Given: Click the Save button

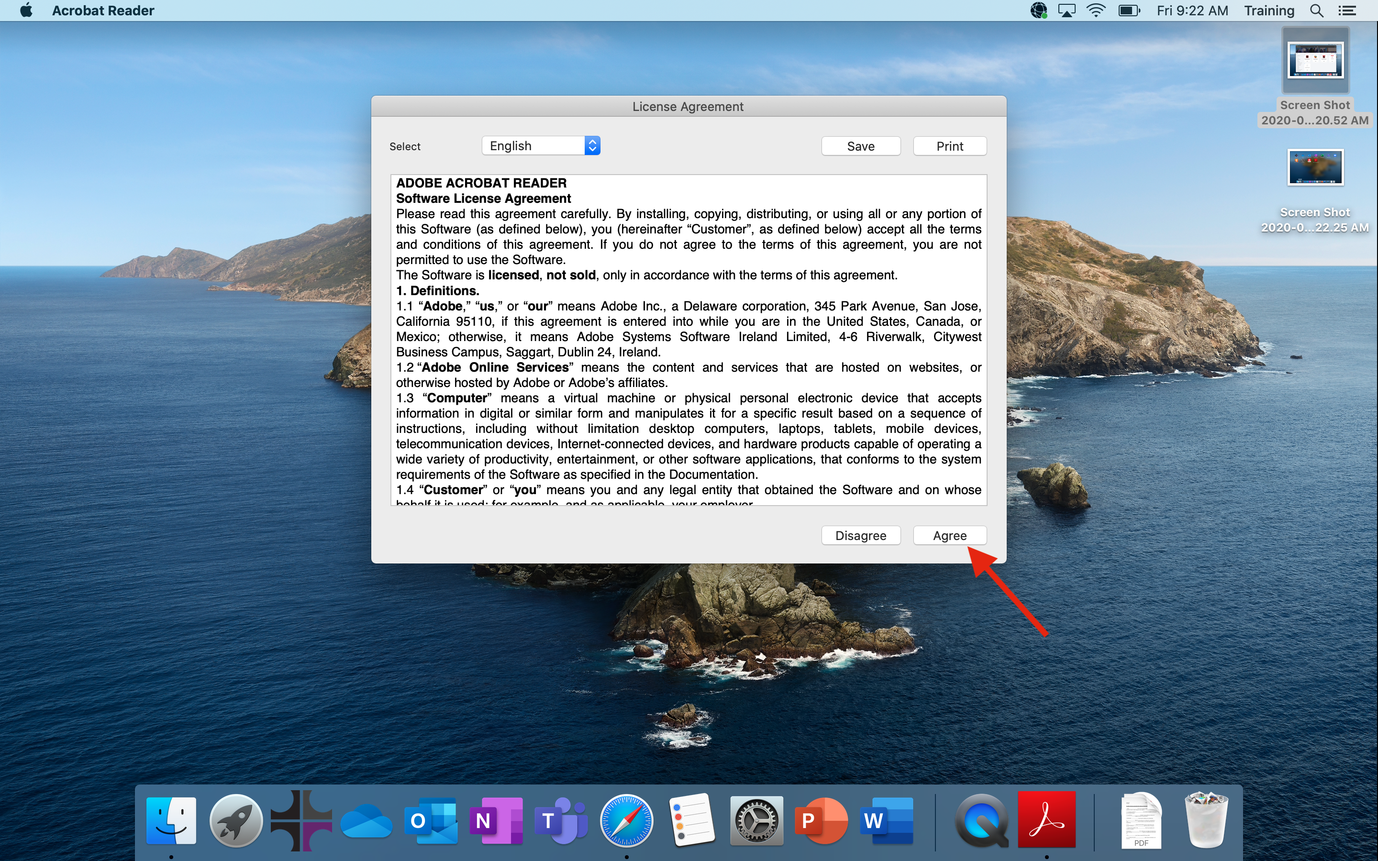Looking at the screenshot, I should pos(860,146).
